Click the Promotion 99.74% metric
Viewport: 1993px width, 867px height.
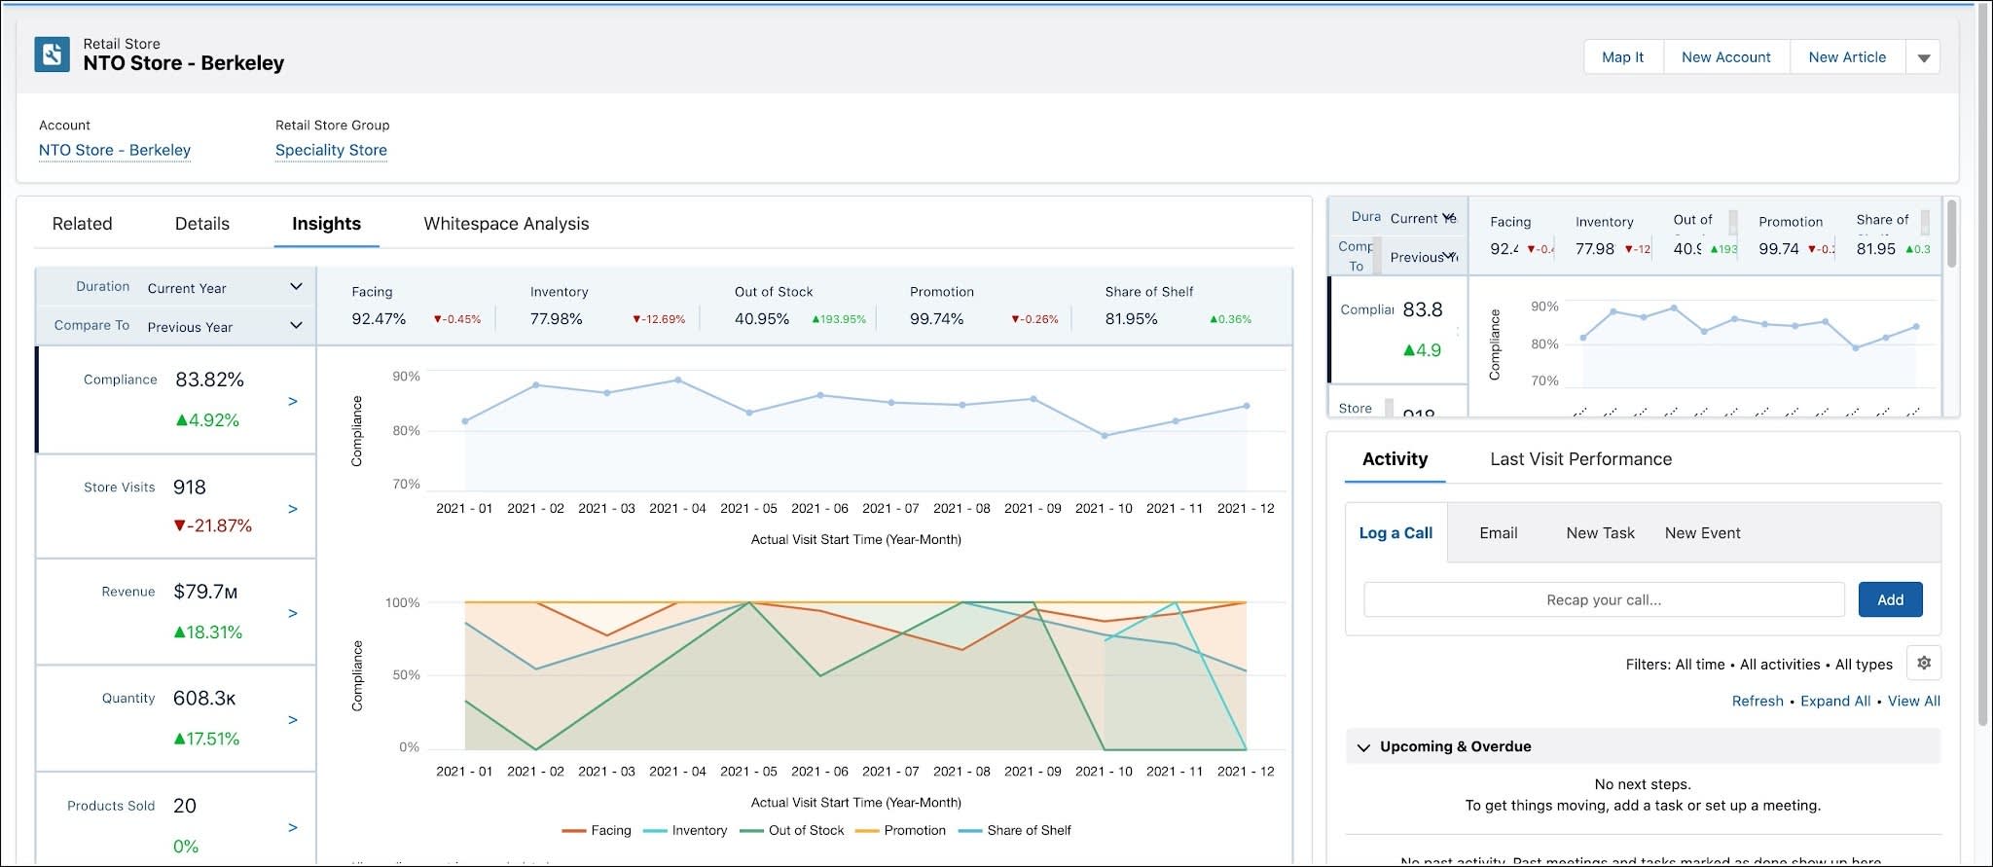coord(984,307)
